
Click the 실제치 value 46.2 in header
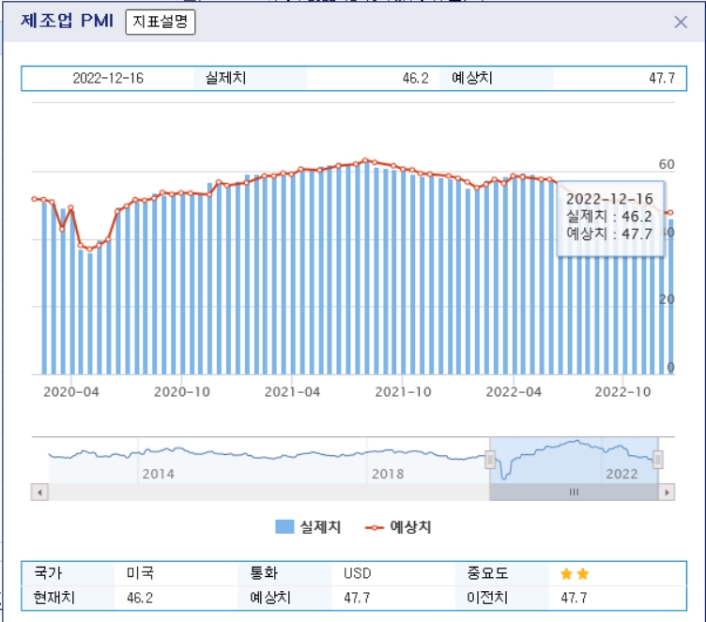click(x=415, y=78)
